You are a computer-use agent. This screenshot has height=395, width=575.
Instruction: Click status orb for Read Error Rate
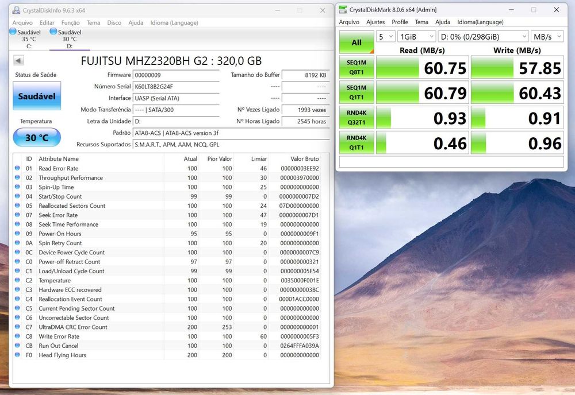17,168
